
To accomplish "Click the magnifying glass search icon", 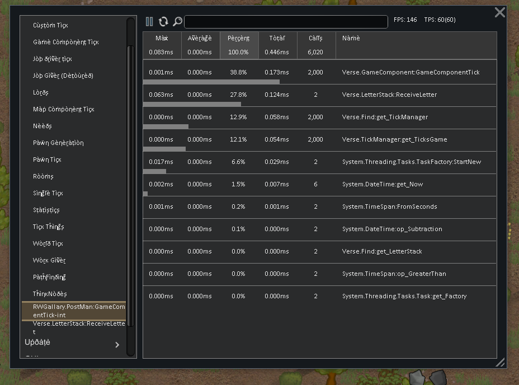I will tap(177, 22).
